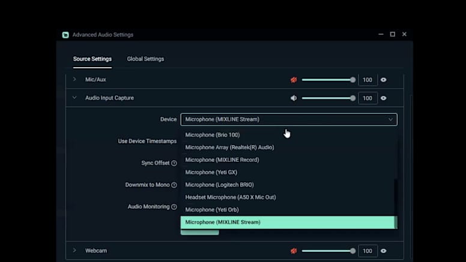Expand the Webcam source settings
The width and height of the screenshot is (466, 262).
click(x=74, y=251)
